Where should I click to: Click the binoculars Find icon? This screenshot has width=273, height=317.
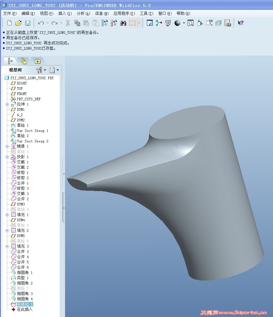click(123, 23)
